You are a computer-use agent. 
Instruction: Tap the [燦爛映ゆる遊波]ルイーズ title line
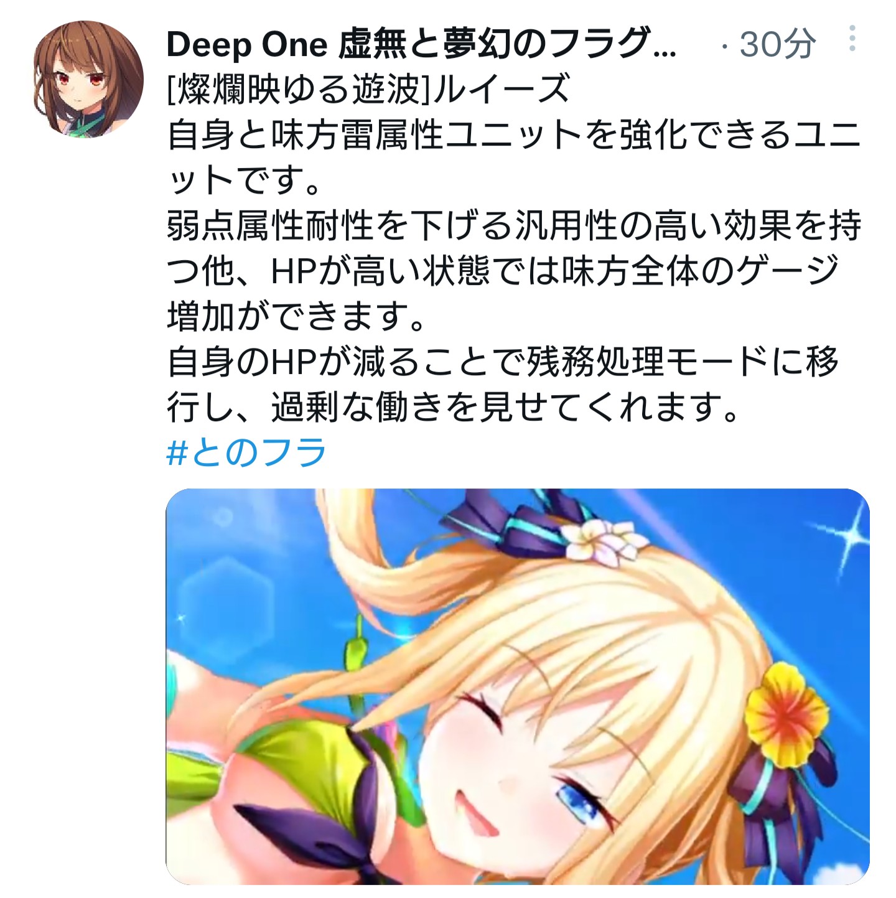[368, 89]
